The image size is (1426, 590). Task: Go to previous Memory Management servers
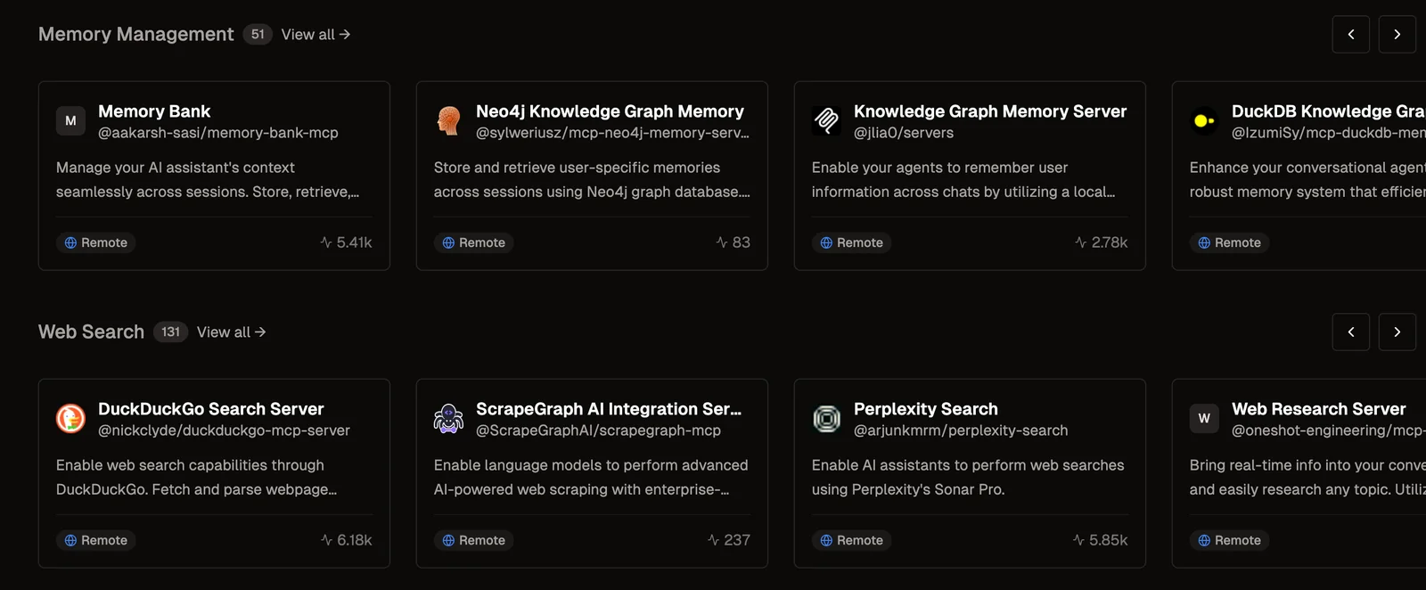click(1350, 35)
